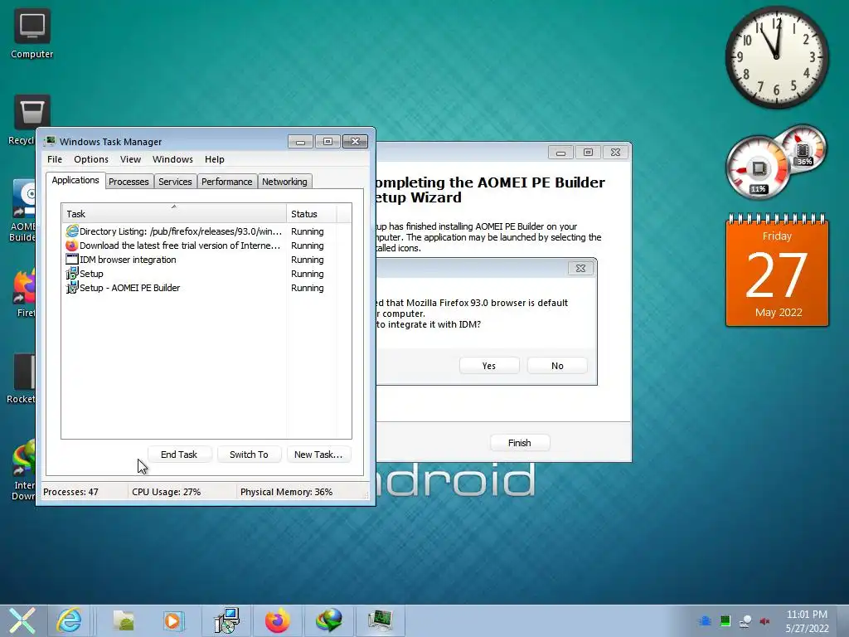Open the Firefox desktop shortcut
Image resolution: width=849 pixels, height=637 pixels.
click(x=24, y=293)
